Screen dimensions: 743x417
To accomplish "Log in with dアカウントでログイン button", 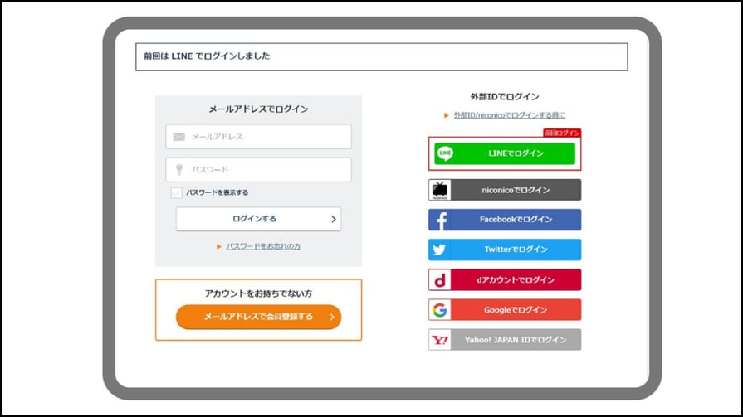I will click(505, 279).
